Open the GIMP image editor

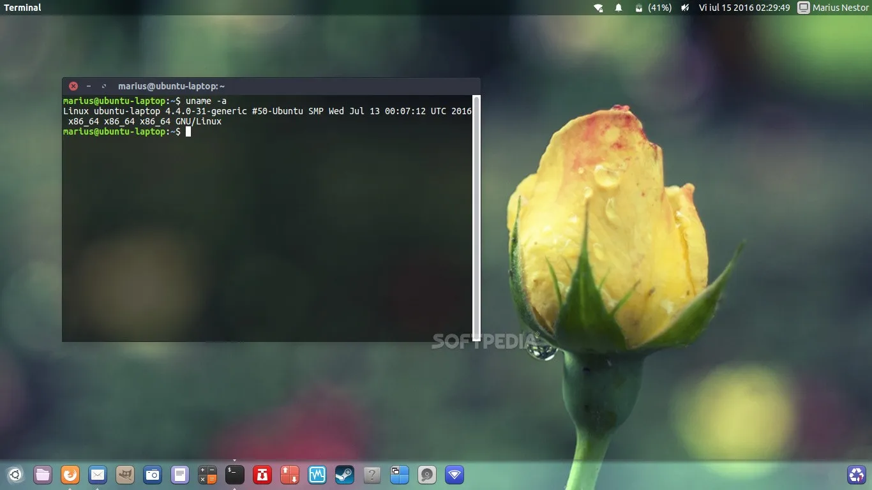[x=124, y=475]
